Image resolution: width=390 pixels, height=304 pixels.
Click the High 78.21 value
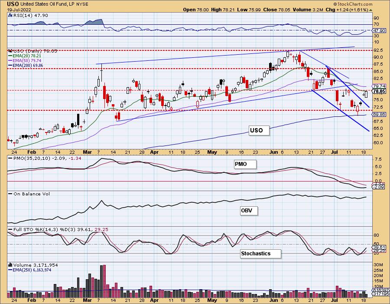tap(223, 10)
